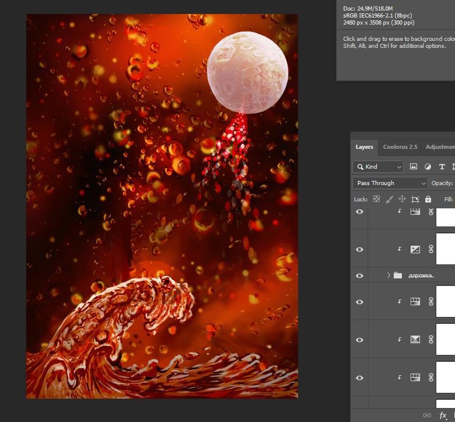
Task: Click the pixel layer filter icon
Action: tap(414, 167)
